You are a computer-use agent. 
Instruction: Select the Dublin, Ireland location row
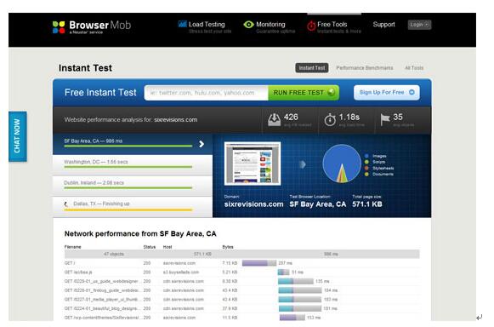(x=133, y=186)
